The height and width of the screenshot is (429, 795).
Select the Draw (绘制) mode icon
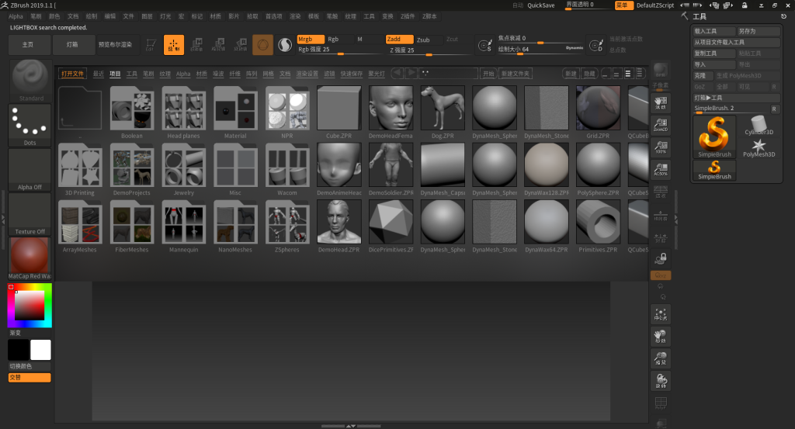174,45
